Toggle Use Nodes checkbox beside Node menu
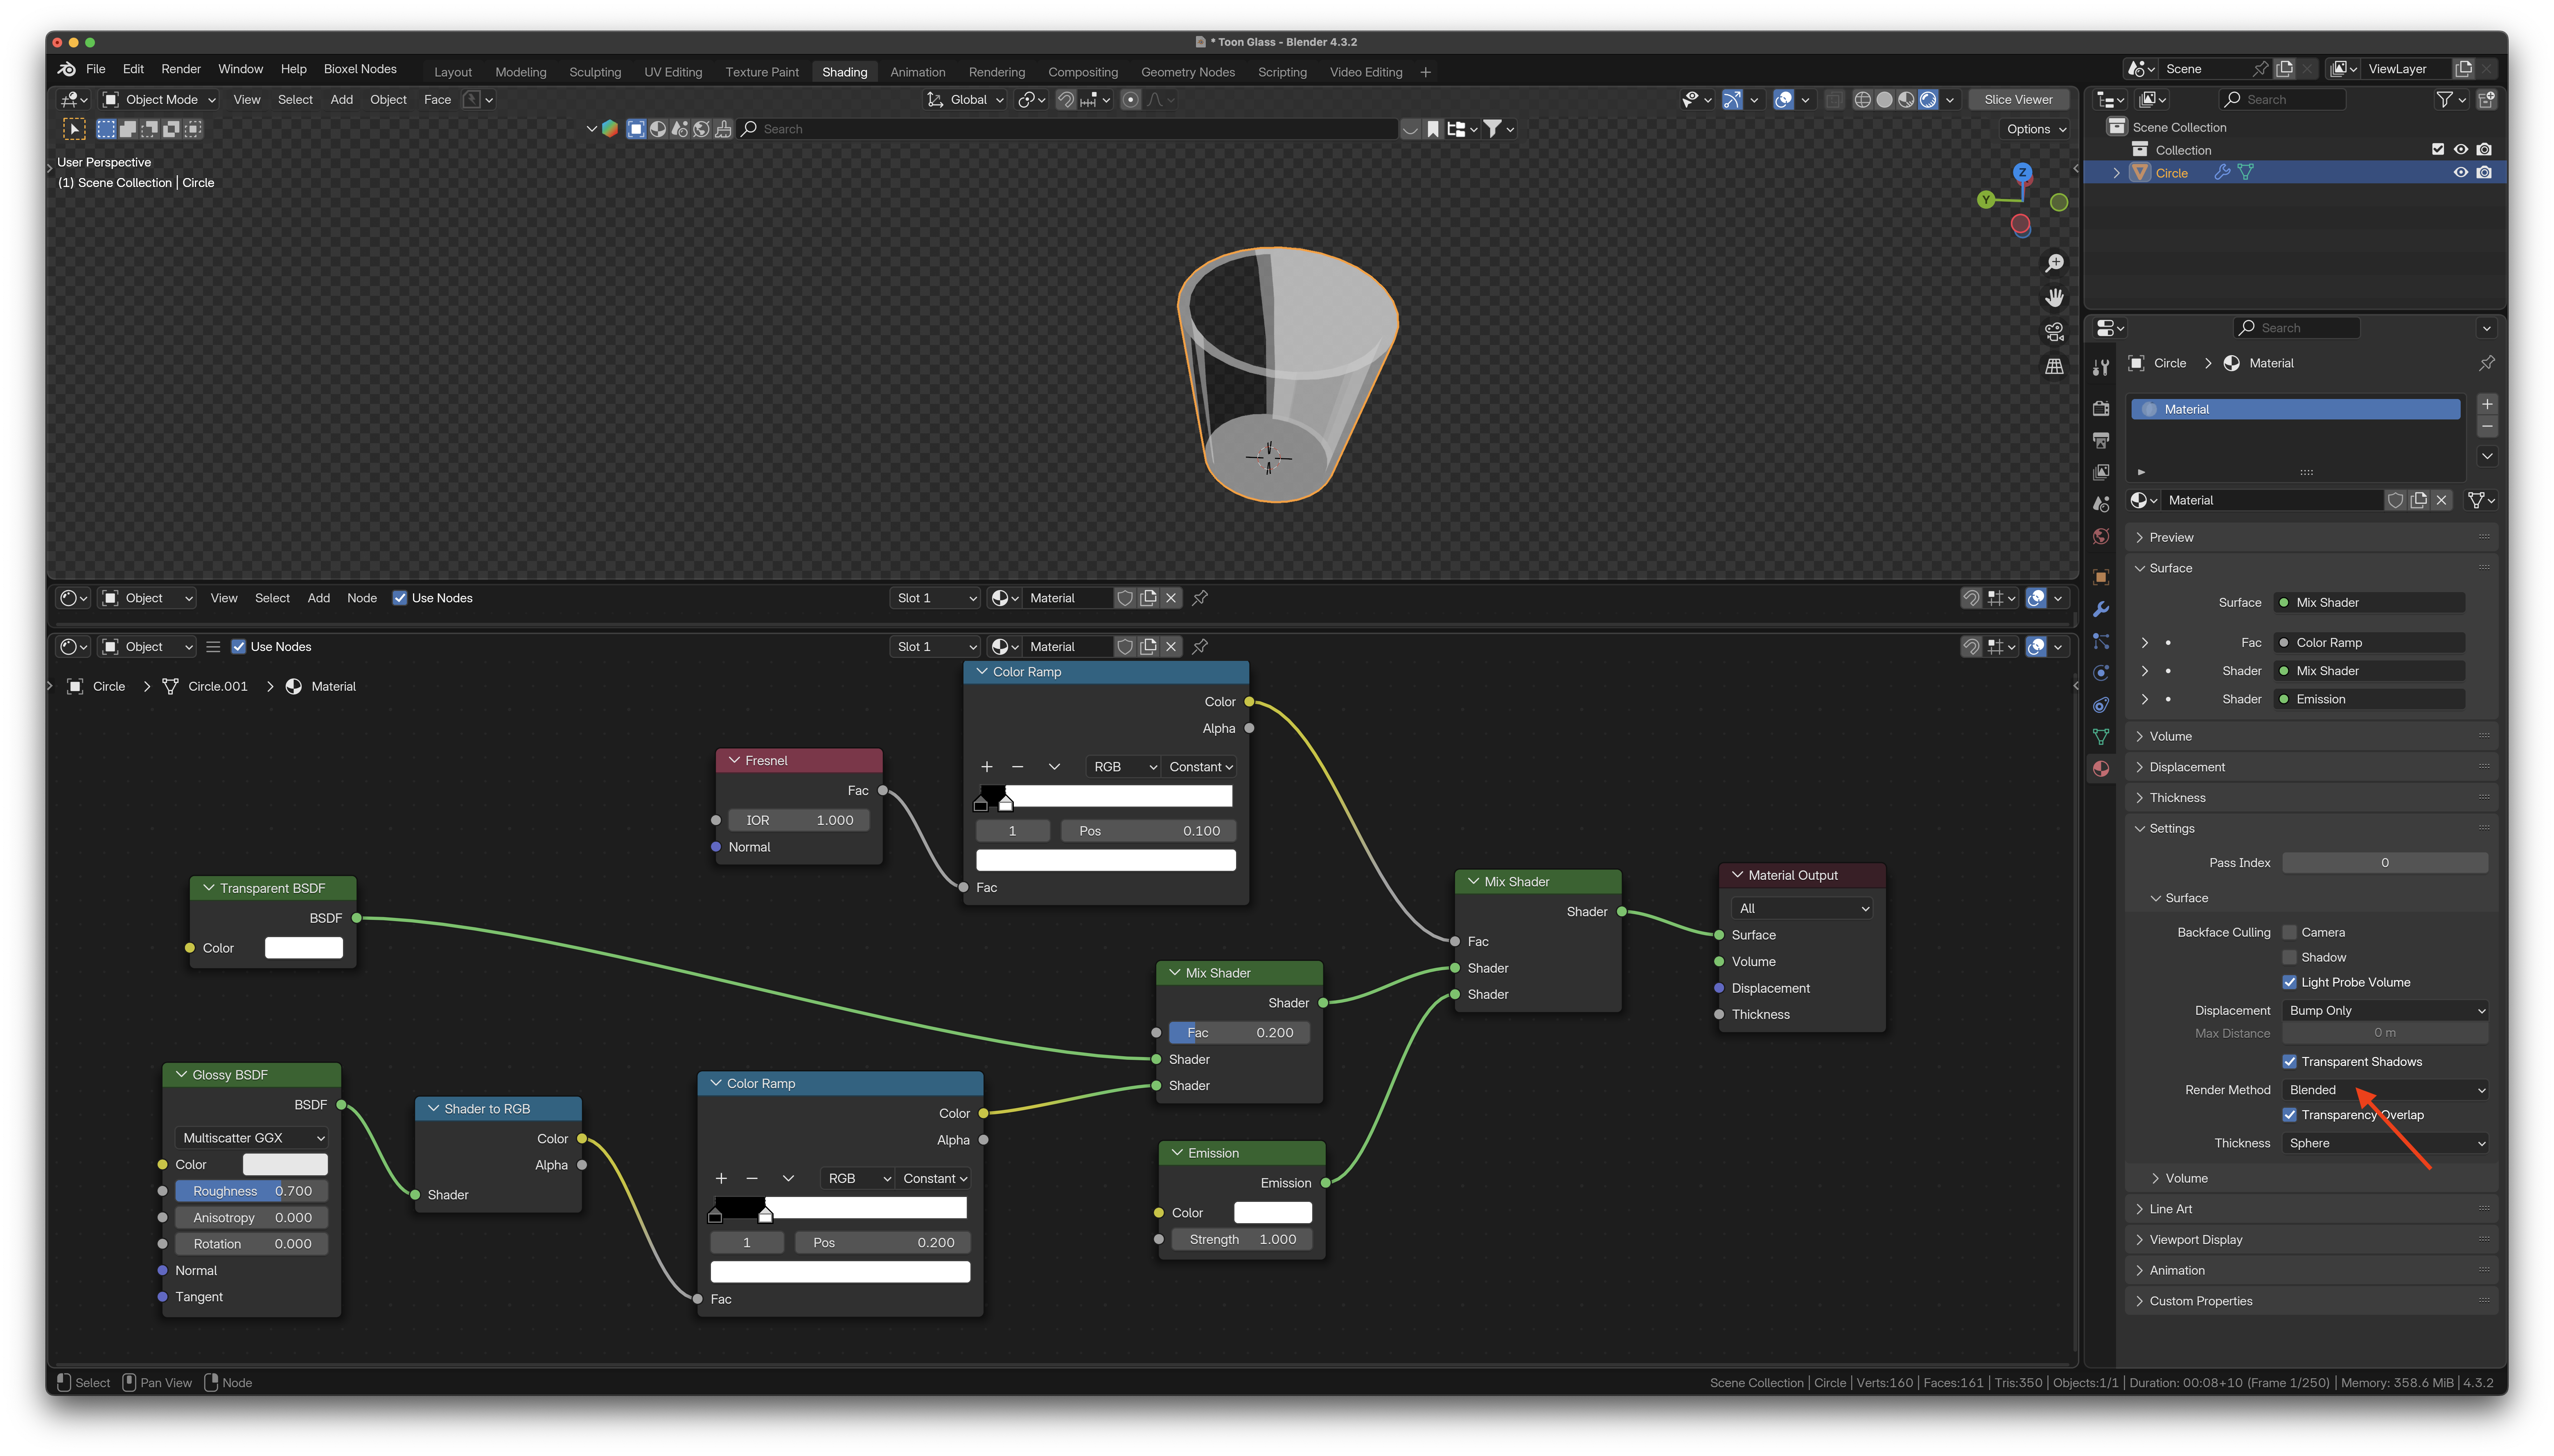Screen dimensions: 2554x1456 (400, 598)
